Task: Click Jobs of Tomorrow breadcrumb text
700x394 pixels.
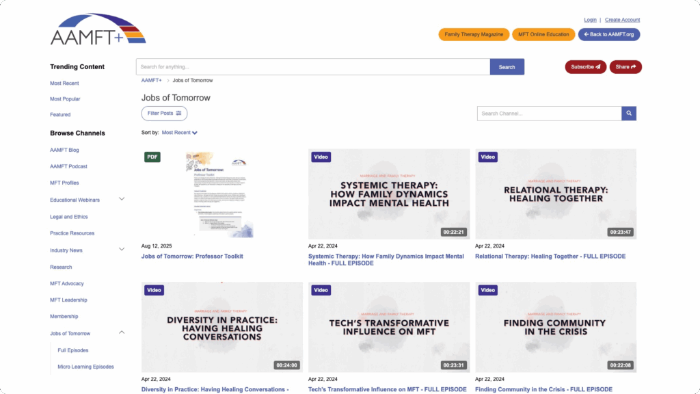Action: [193, 81]
